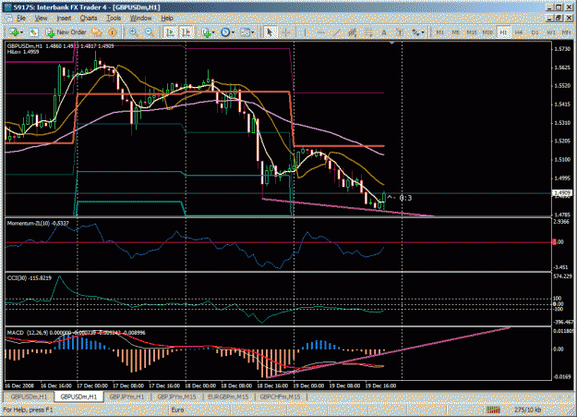This screenshot has height=417, width=577.
Task: Click the active H1 timeframe button
Action: [x=503, y=32]
